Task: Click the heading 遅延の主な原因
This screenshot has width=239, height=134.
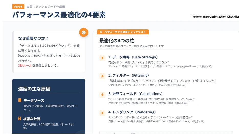Action: 34,89
